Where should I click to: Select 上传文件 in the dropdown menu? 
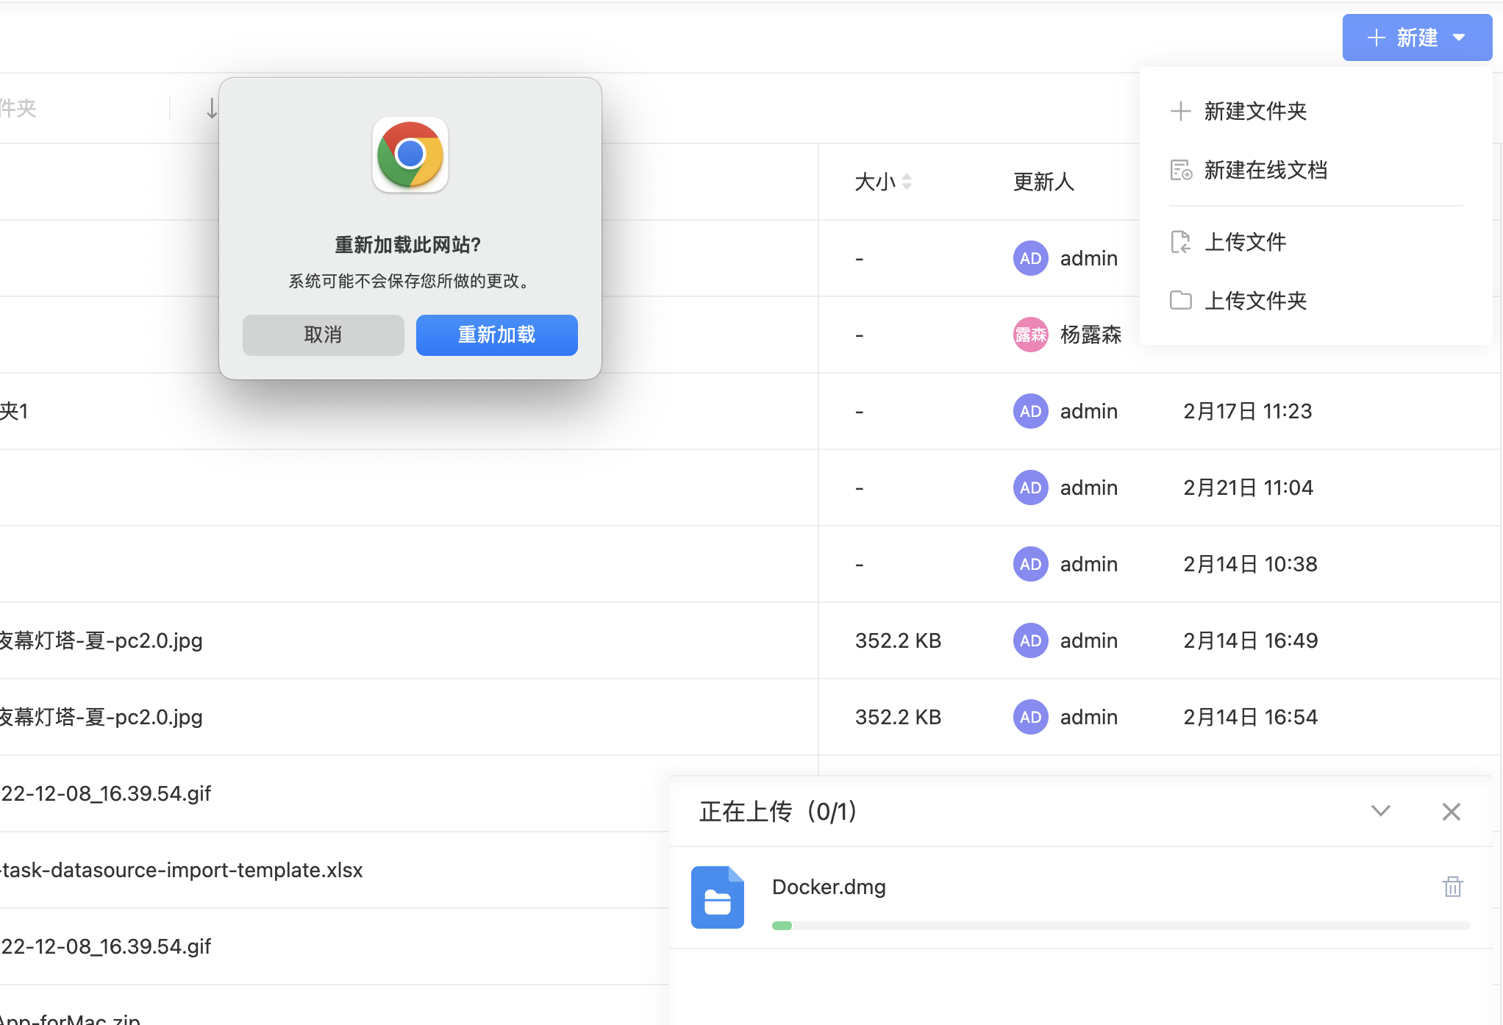[x=1244, y=242]
